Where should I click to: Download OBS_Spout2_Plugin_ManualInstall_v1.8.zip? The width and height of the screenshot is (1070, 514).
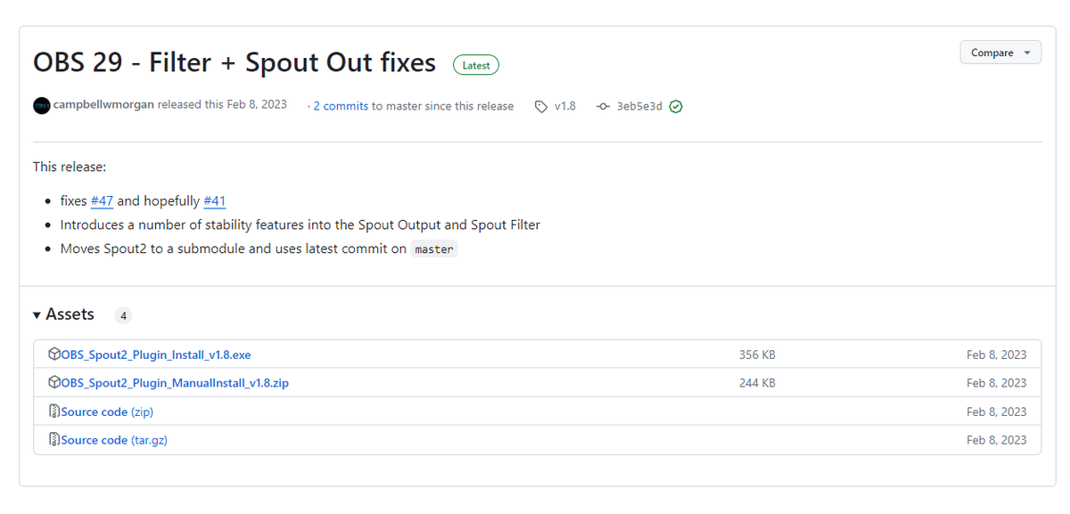[x=175, y=383]
